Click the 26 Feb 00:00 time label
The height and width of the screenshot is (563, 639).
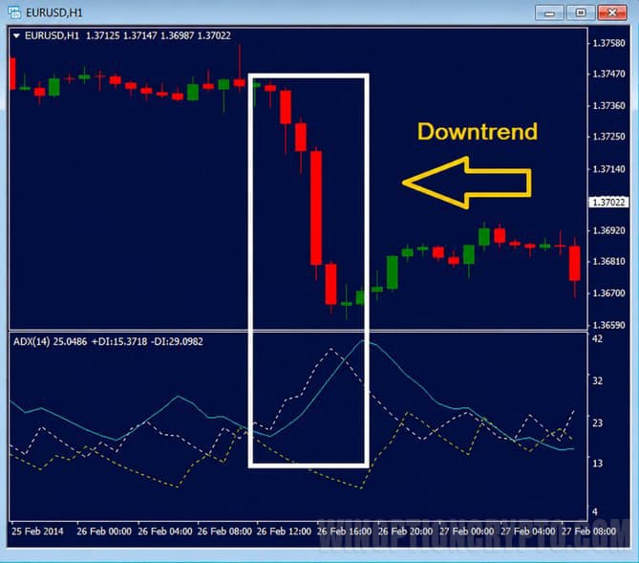(x=104, y=531)
